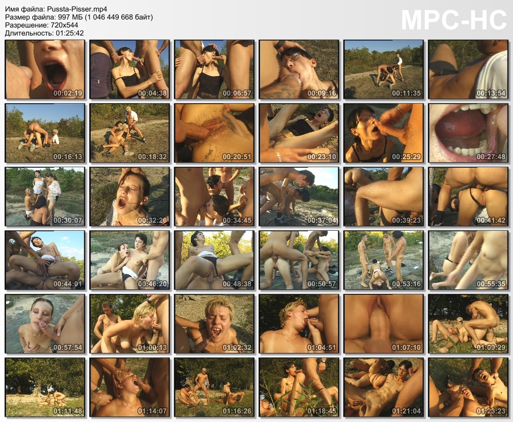The image size is (513, 422).
Task: Click the resolution line '720x544'
Action: (x=42, y=25)
